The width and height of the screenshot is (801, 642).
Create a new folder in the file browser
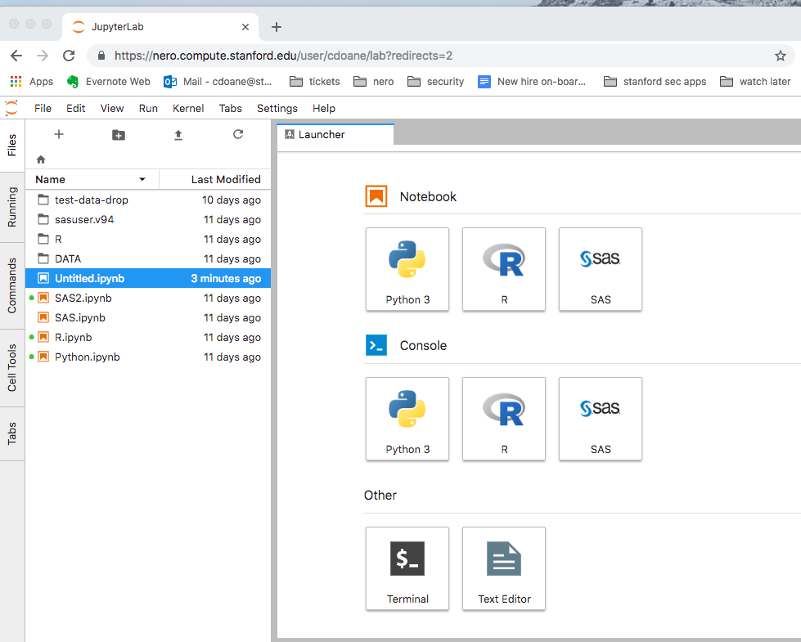click(x=118, y=134)
